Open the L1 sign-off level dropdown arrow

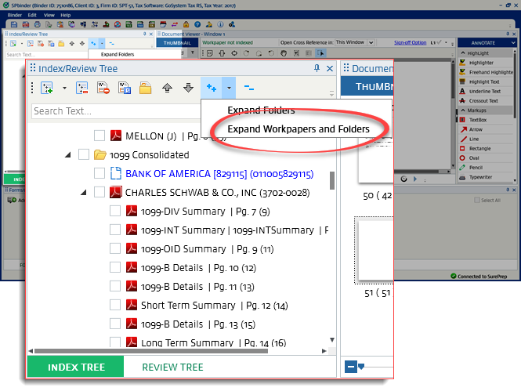(446, 42)
